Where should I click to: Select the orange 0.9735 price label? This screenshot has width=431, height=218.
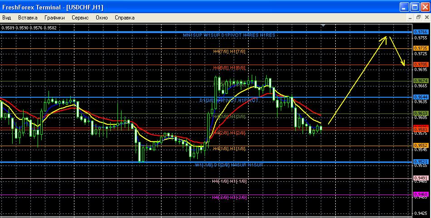[421, 48]
